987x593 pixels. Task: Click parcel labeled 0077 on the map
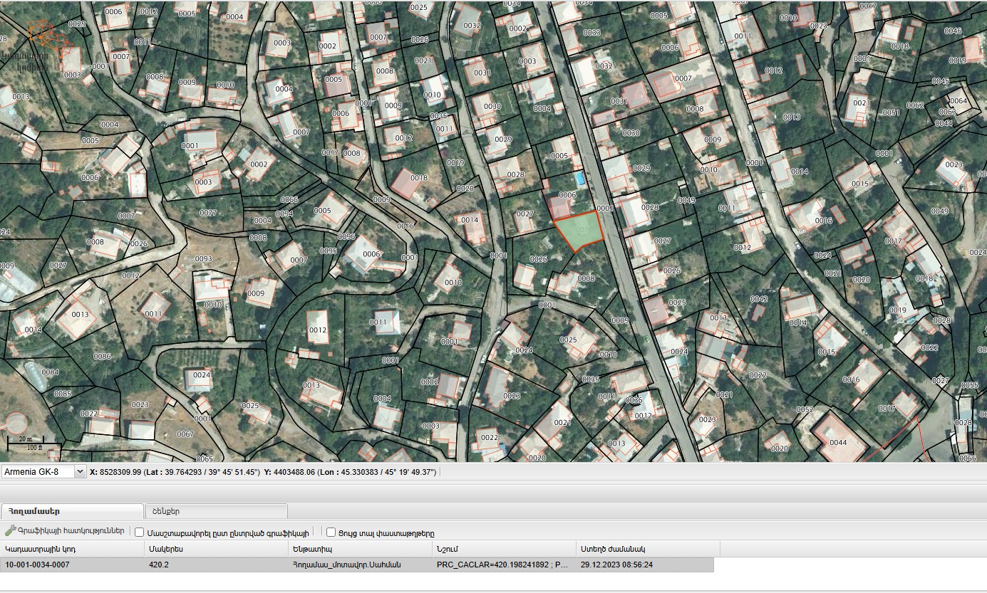coord(207,213)
